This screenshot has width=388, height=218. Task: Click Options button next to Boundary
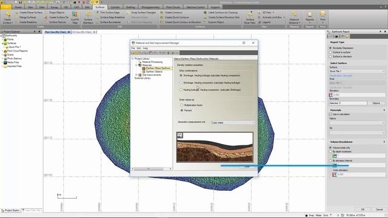[376, 103]
